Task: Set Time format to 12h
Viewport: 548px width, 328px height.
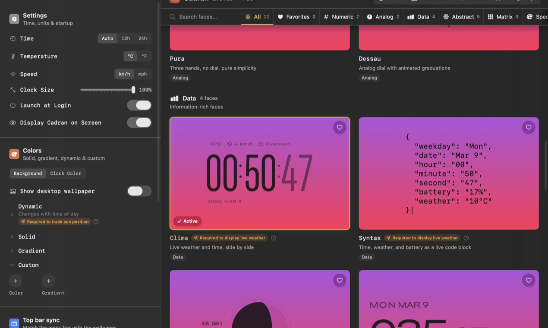Action: click(x=126, y=38)
